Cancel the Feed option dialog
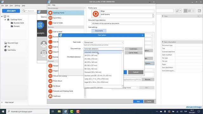The width and height of the screenshot is (203, 114). (136, 72)
